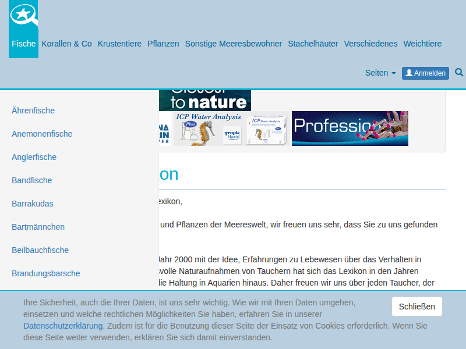Open the Korallen & Co menu
Image resolution: width=466 pixels, height=349 pixels.
pos(66,44)
